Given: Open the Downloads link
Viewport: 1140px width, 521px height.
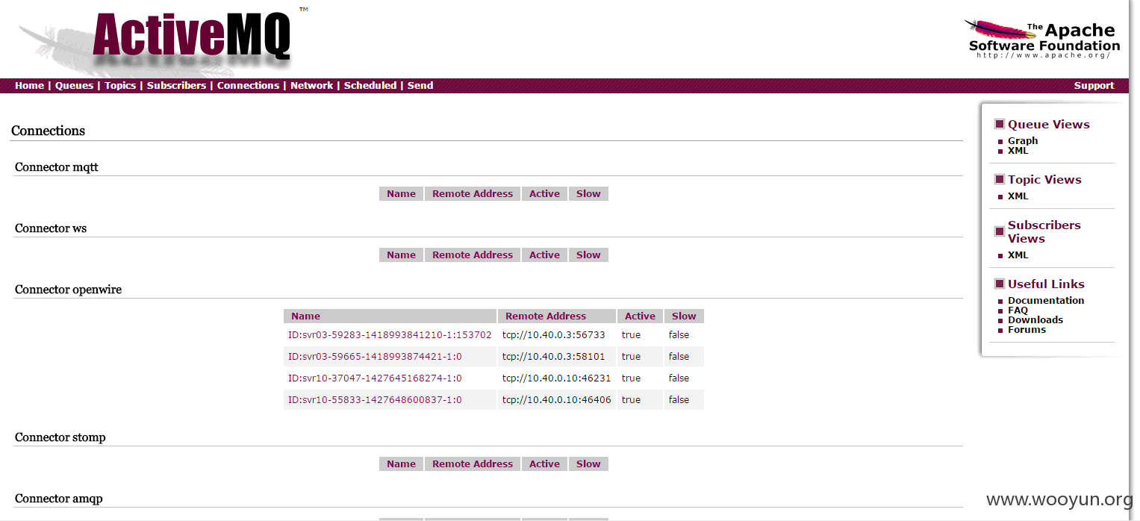Looking at the screenshot, I should coord(1035,319).
